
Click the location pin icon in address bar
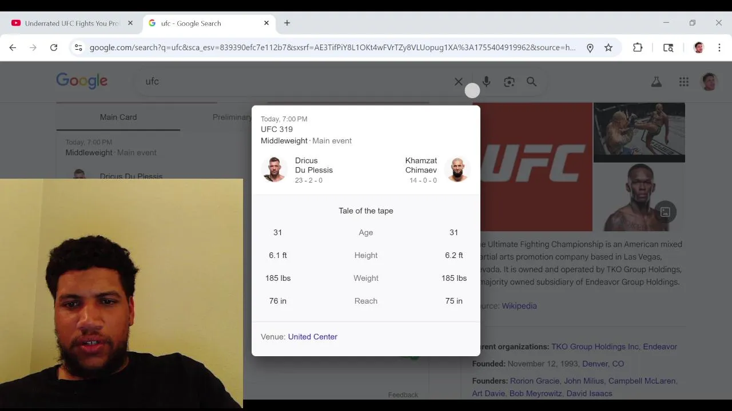[590, 48]
